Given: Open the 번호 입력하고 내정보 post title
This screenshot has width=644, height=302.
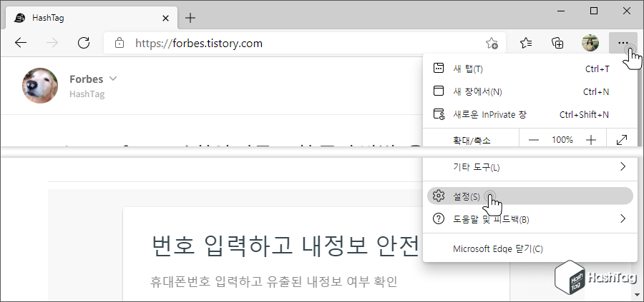Looking at the screenshot, I should (286, 245).
